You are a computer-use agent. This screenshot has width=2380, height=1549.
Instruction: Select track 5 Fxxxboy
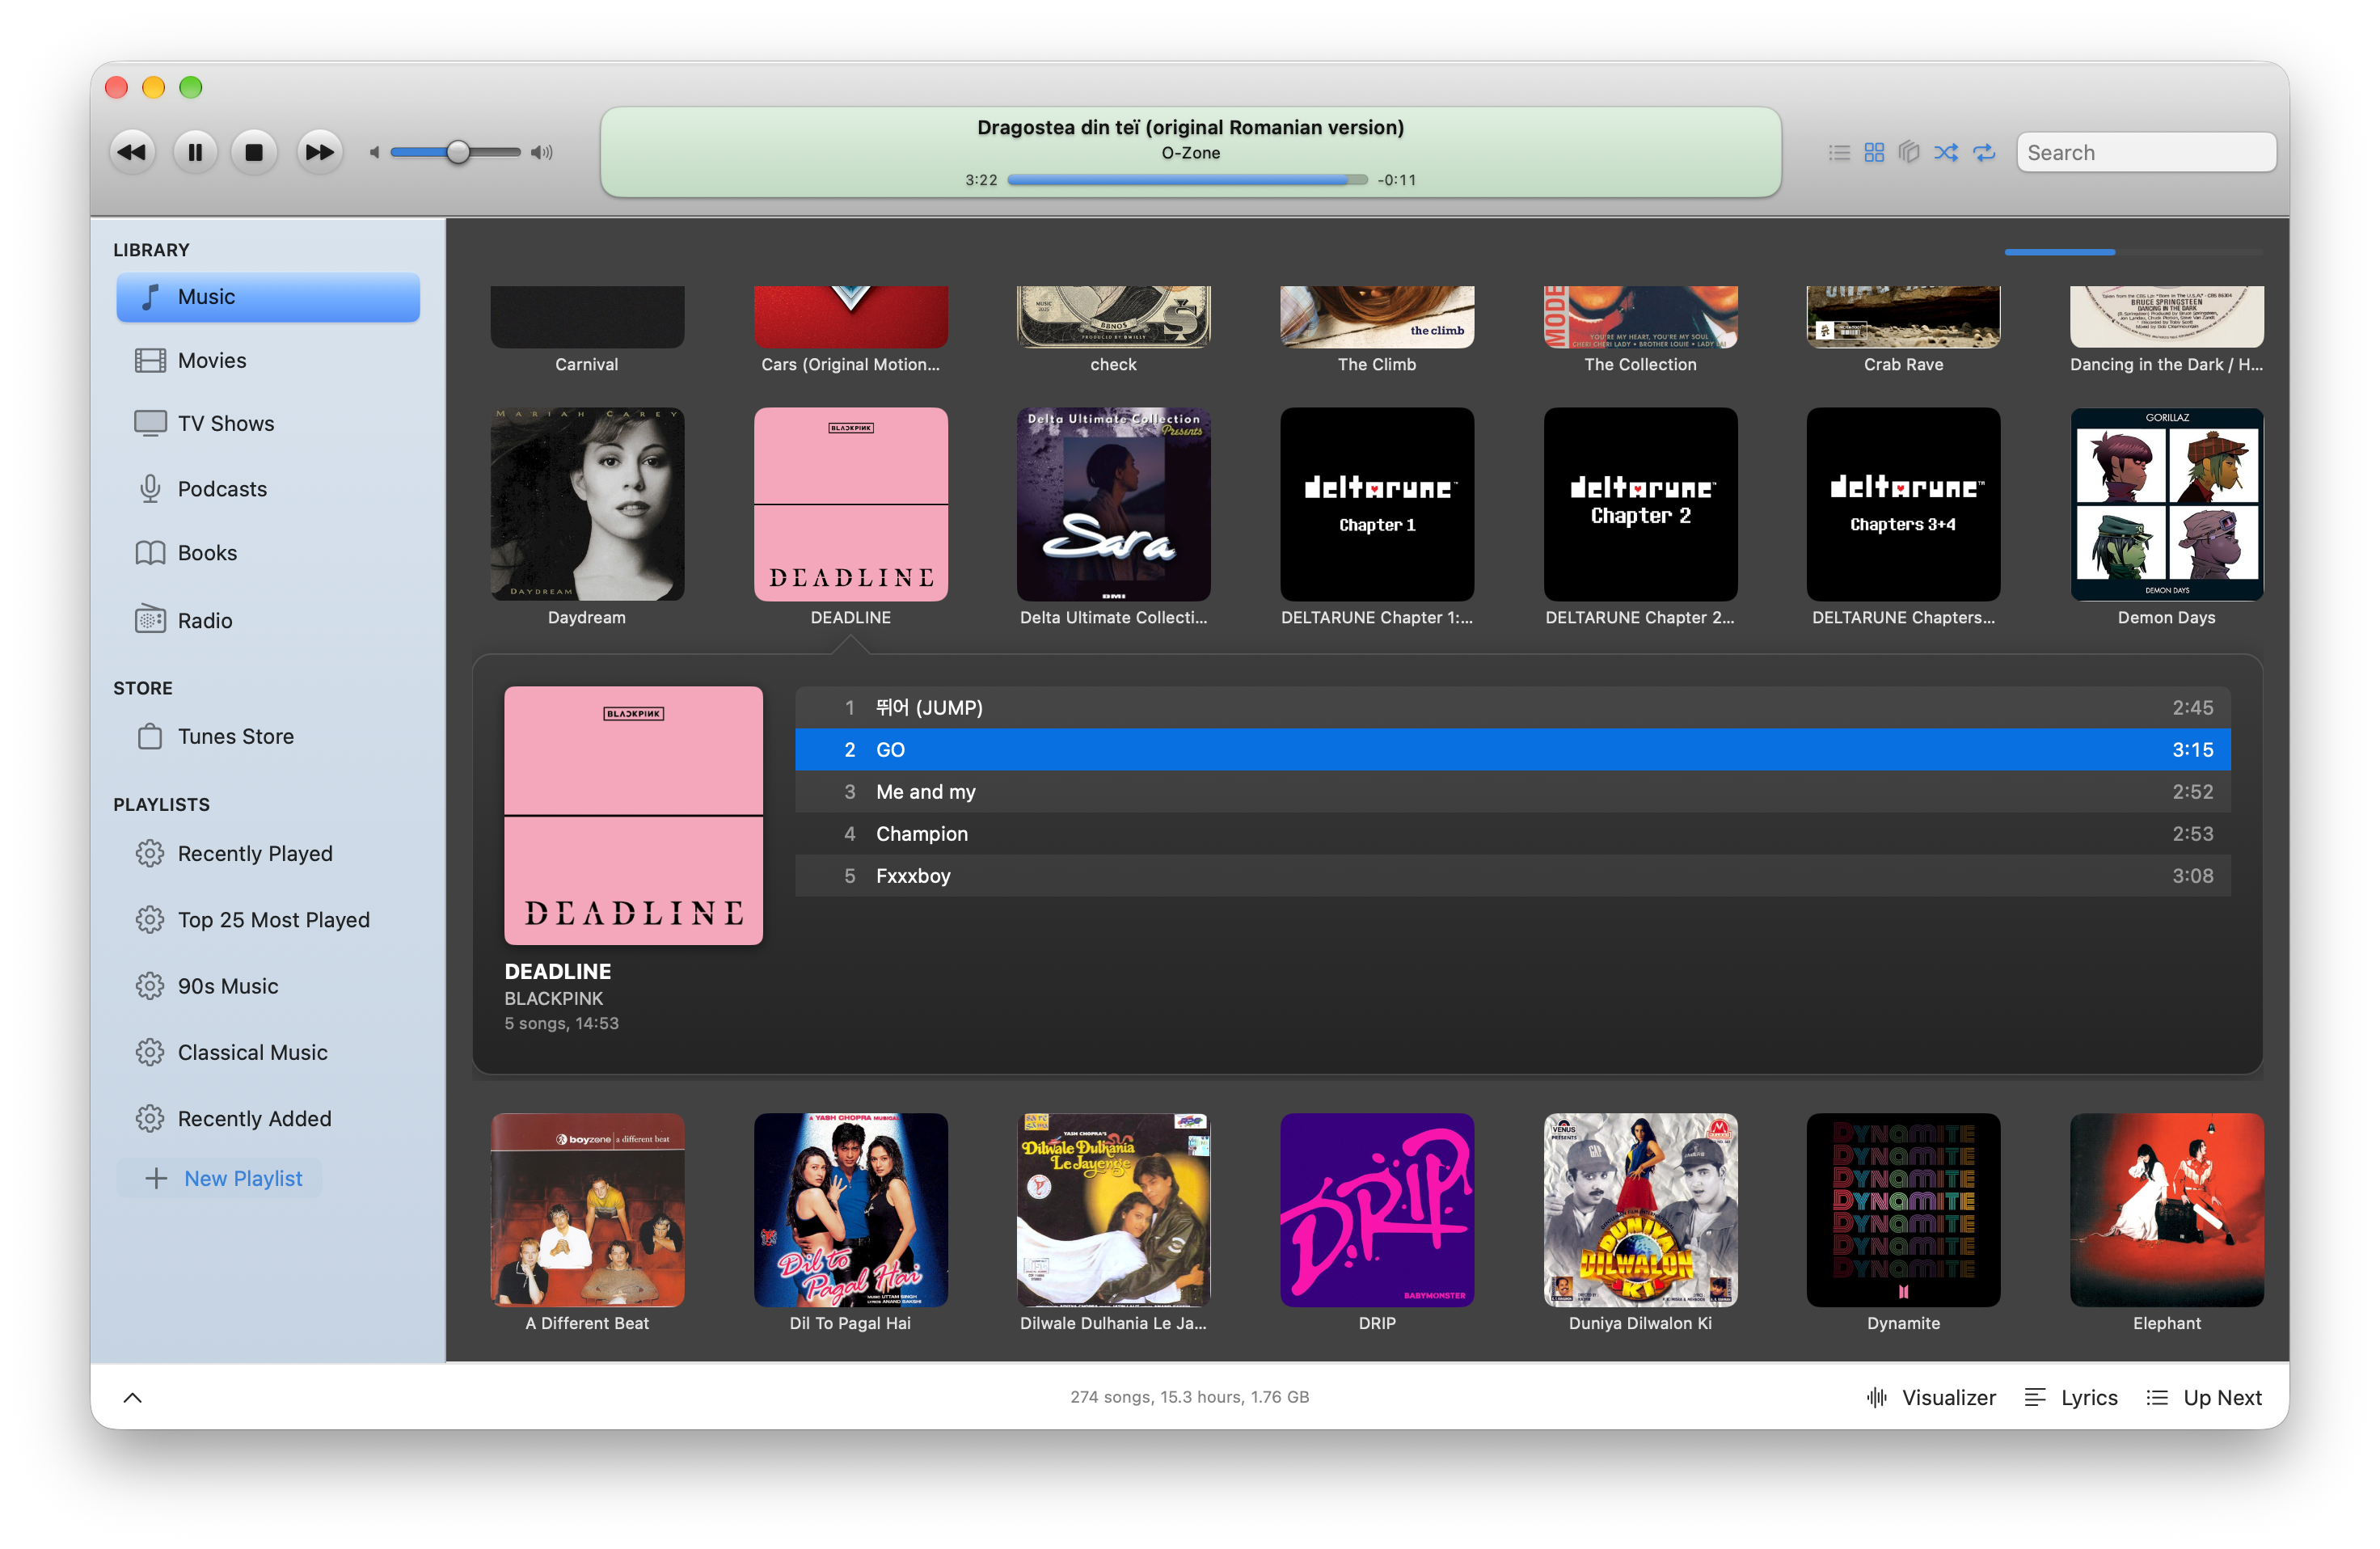(x=1512, y=876)
